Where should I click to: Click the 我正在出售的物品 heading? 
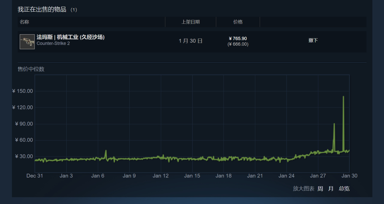coord(42,10)
